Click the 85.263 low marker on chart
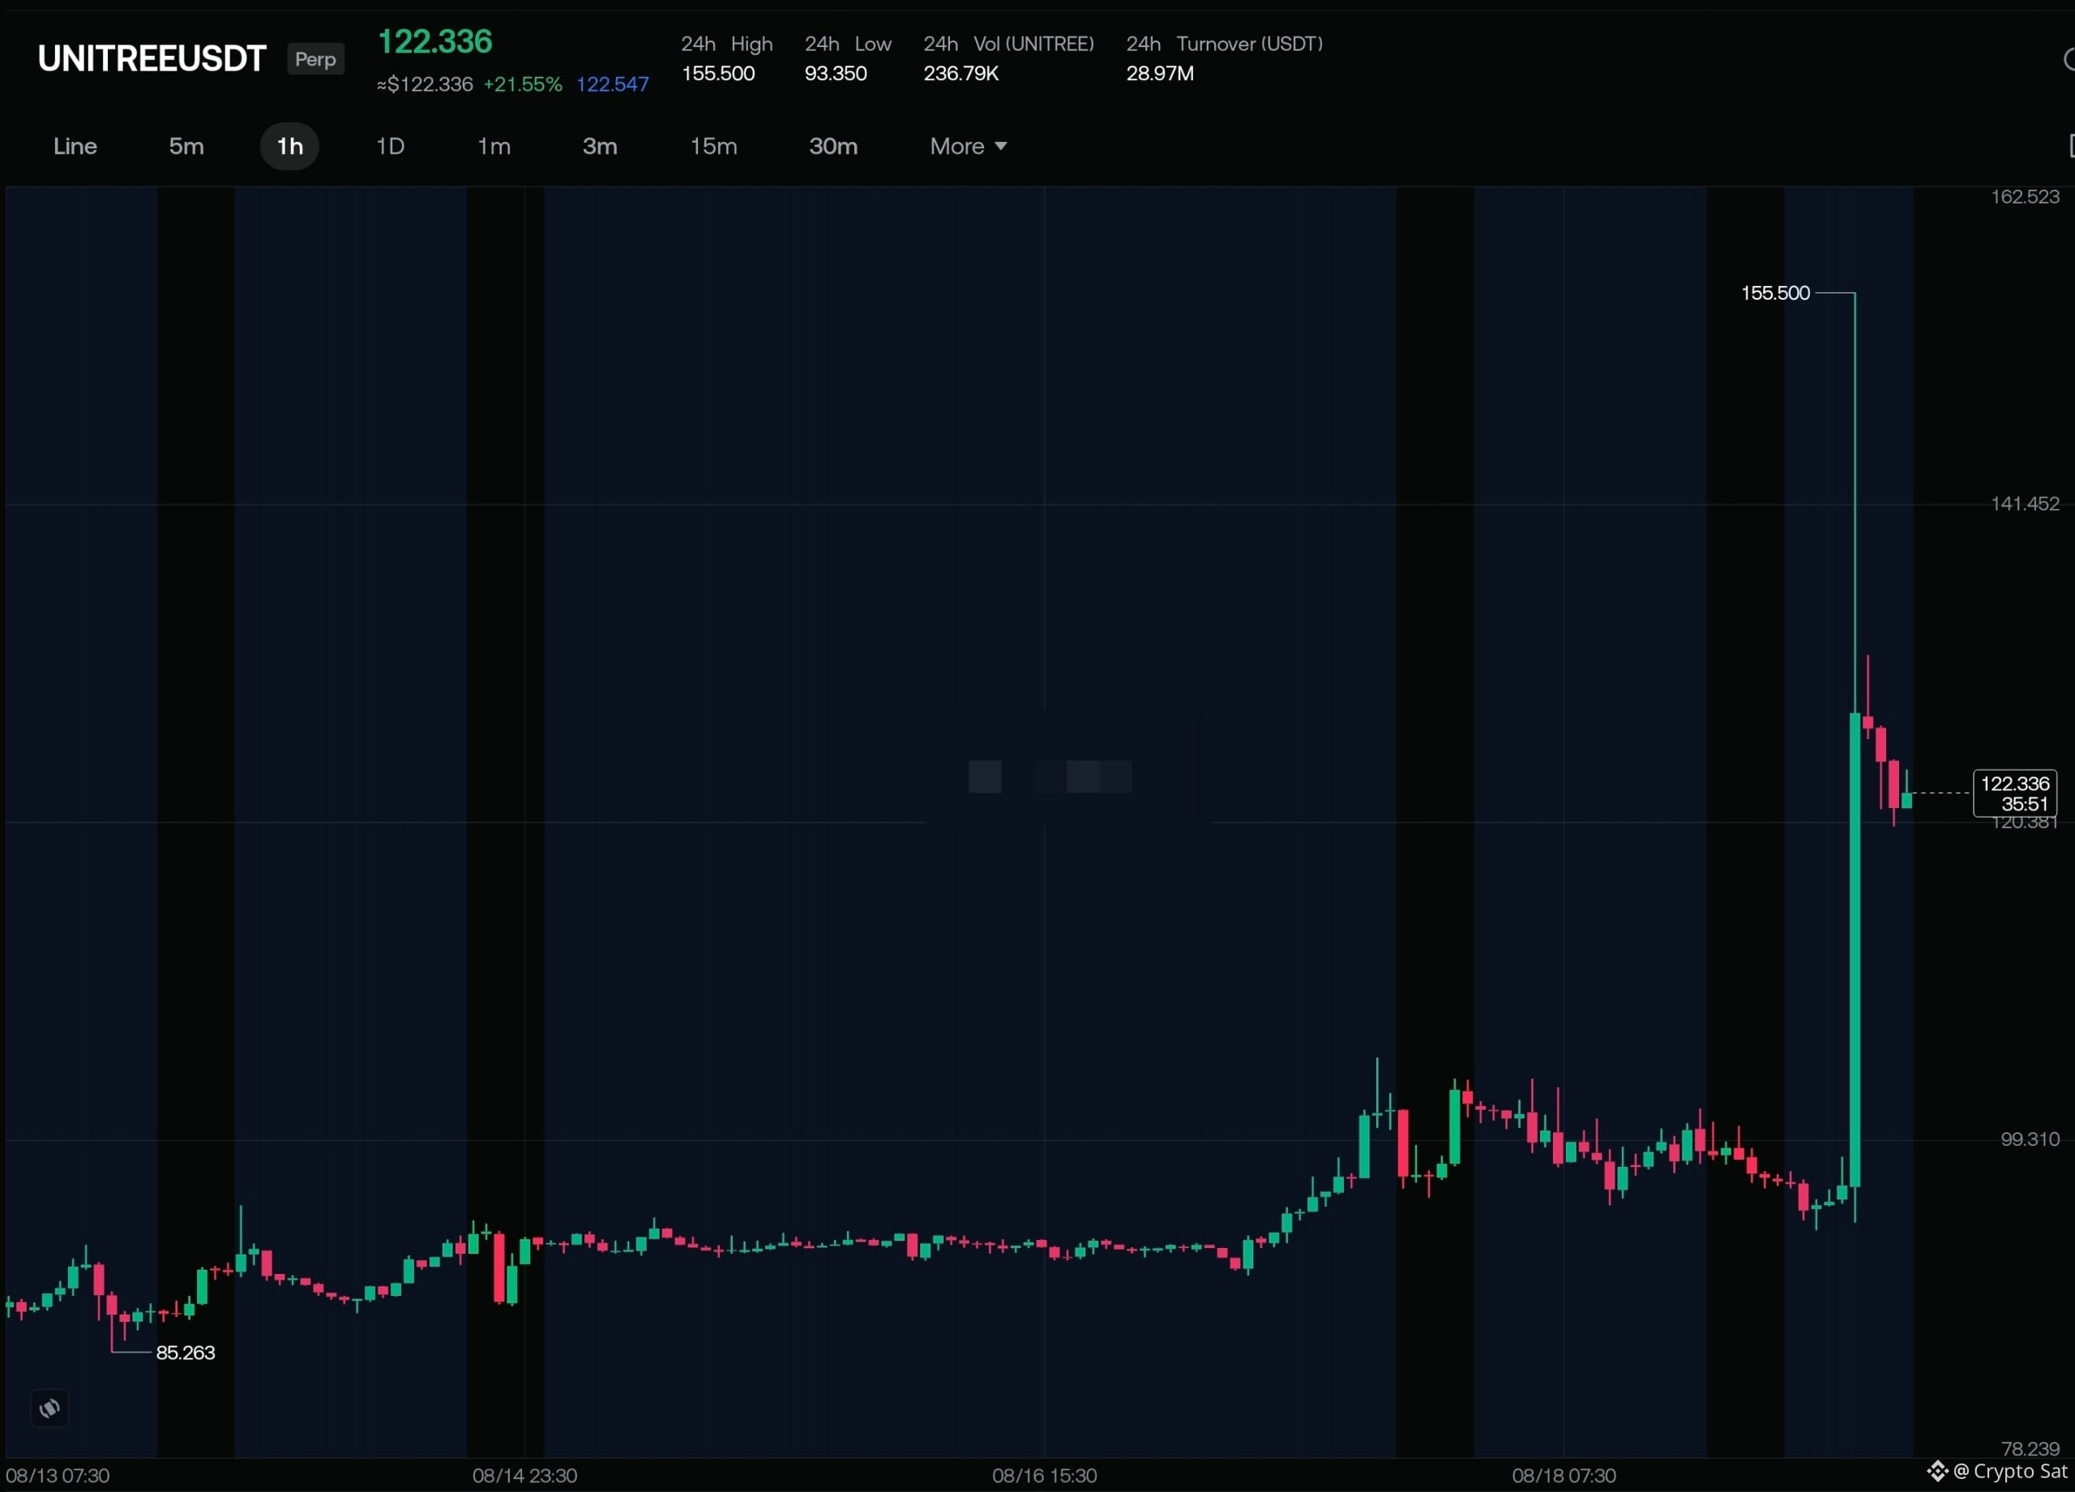The height and width of the screenshot is (1492, 2075). coord(186,1352)
